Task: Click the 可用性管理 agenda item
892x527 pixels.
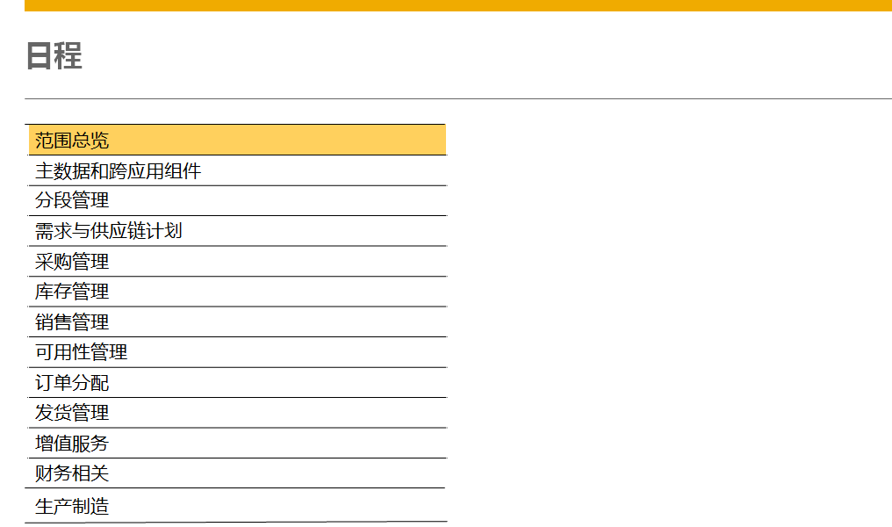Action: [237, 352]
